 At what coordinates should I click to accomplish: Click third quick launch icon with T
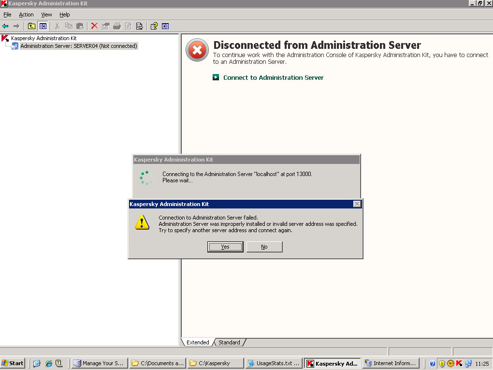59,363
